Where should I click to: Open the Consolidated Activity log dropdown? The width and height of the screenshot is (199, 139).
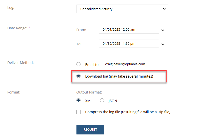pyautogui.click(x=122, y=9)
